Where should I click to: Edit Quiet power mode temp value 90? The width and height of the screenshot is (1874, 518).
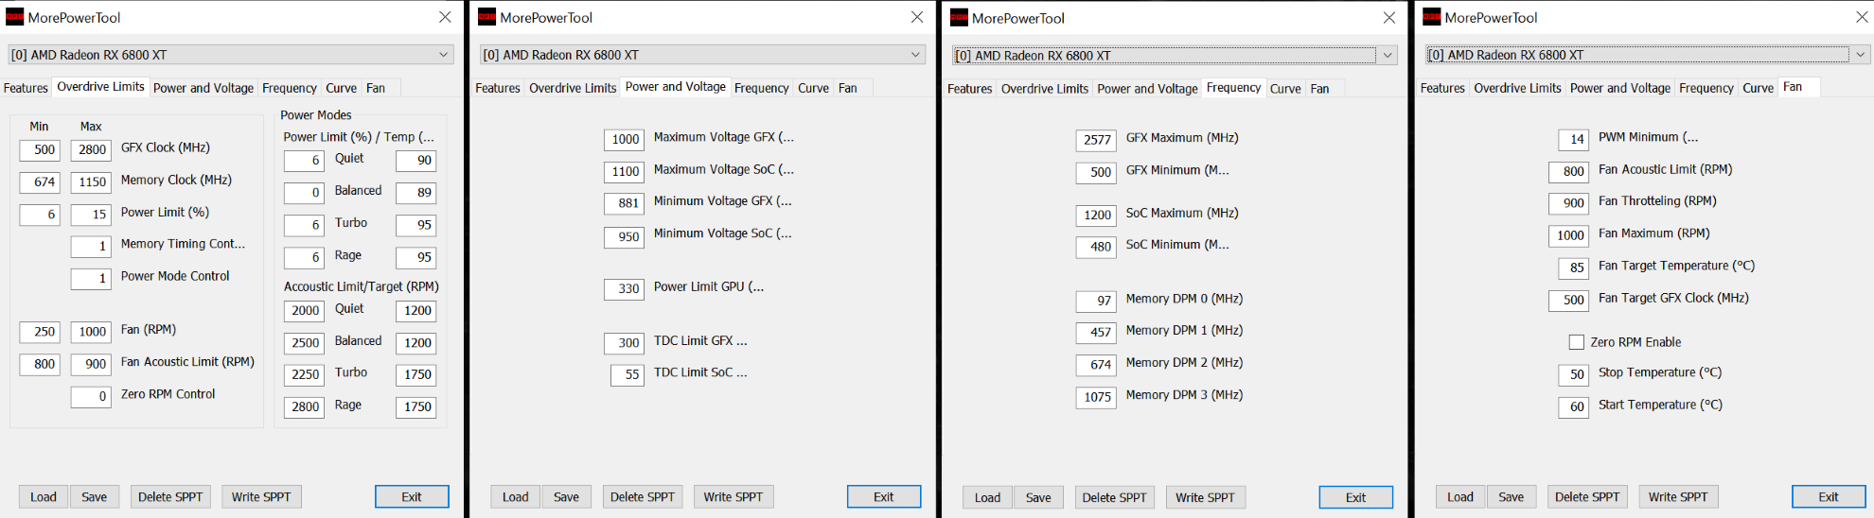(x=415, y=161)
